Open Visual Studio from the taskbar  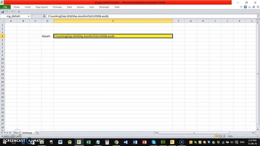point(126,142)
